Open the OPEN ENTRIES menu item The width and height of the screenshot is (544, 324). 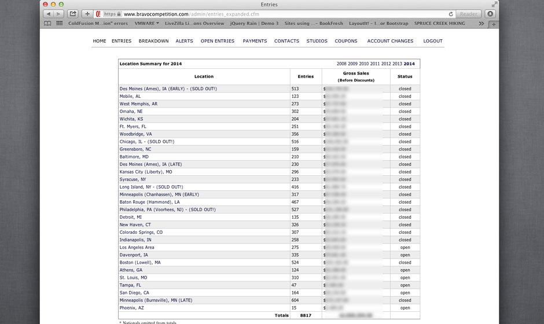218,41
